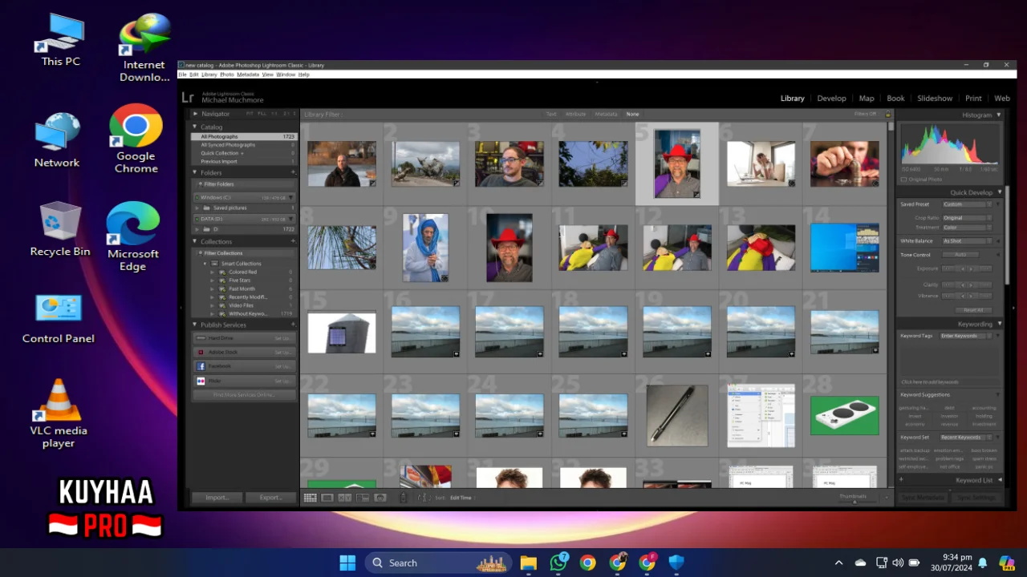Collapse the Publish Services panel
The image size is (1027, 577).
pos(195,325)
